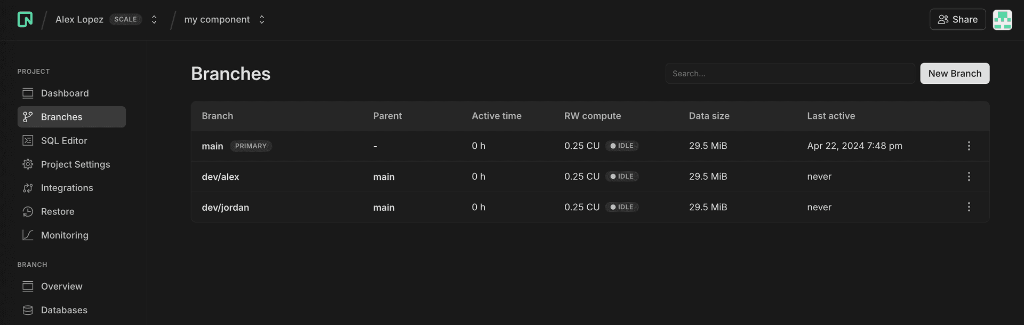Open the Restore clock icon
1024x325 pixels.
28,211
